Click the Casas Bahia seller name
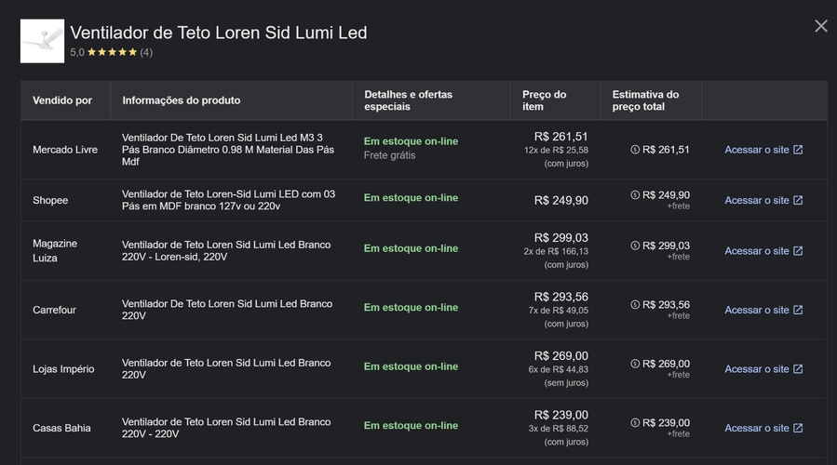This screenshot has height=465, width=837. (x=61, y=429)
